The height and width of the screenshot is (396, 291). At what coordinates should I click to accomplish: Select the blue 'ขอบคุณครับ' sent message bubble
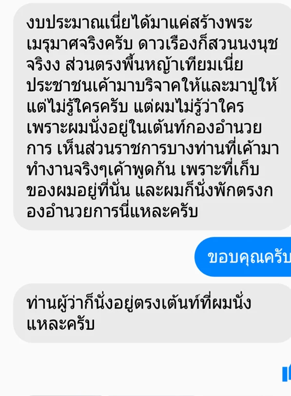[243, 257]
